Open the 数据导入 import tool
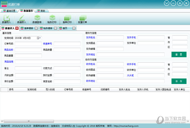Screen dimensions: 190x128 (7, 19)
